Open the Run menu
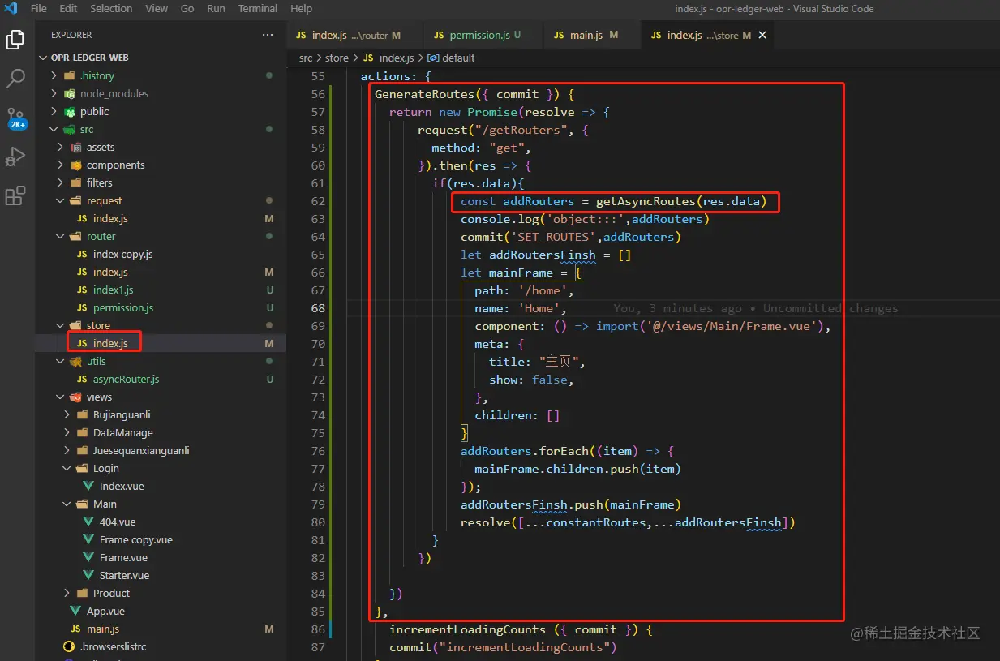 point(217,8)
